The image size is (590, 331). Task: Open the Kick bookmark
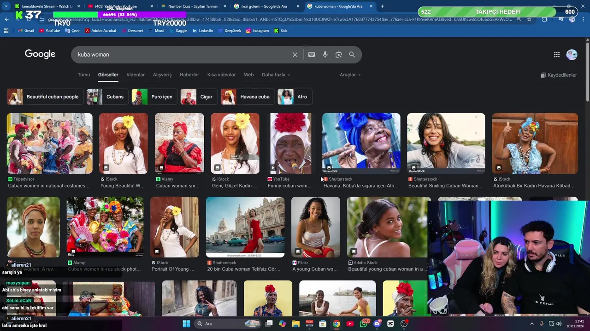pos(281,31)
